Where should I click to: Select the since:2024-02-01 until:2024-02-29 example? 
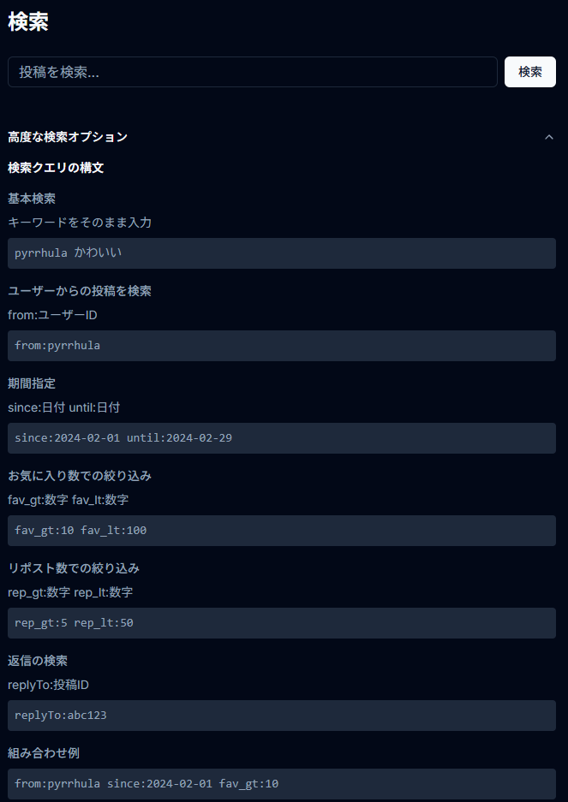pos(281,437)
